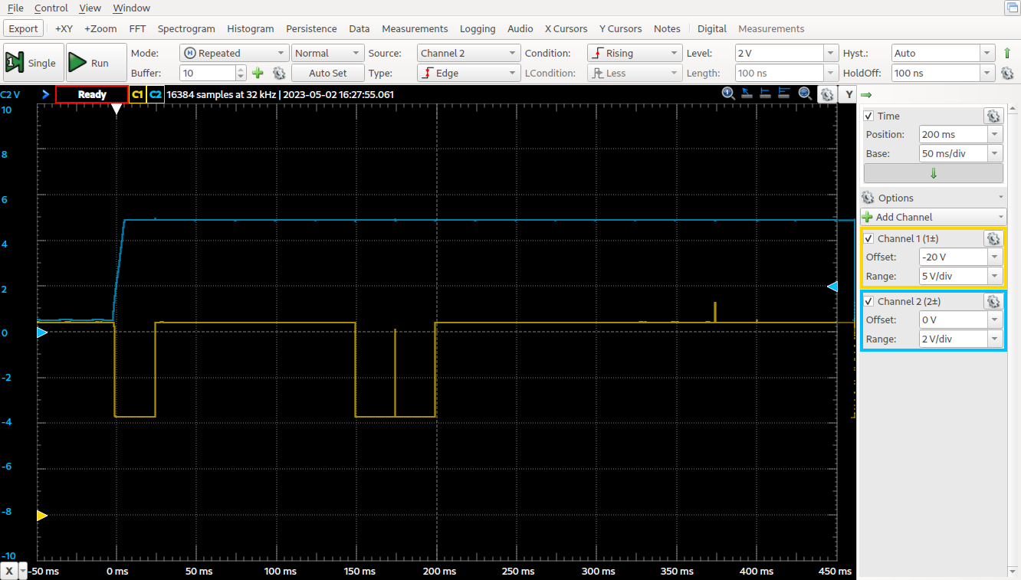Image resolution: width=1021 pixels, height=580 pixels.
Task: Expand the Condition Rising dropdown
Action: click(x=634, y=53)
